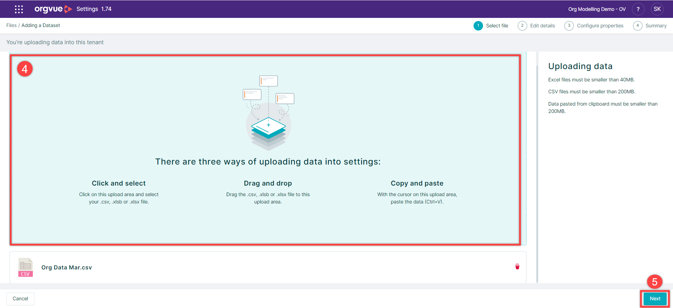Click the Files breadcrumb link
Image resolution: width=673 pixels, height=308 pixels.
(11, 25)
